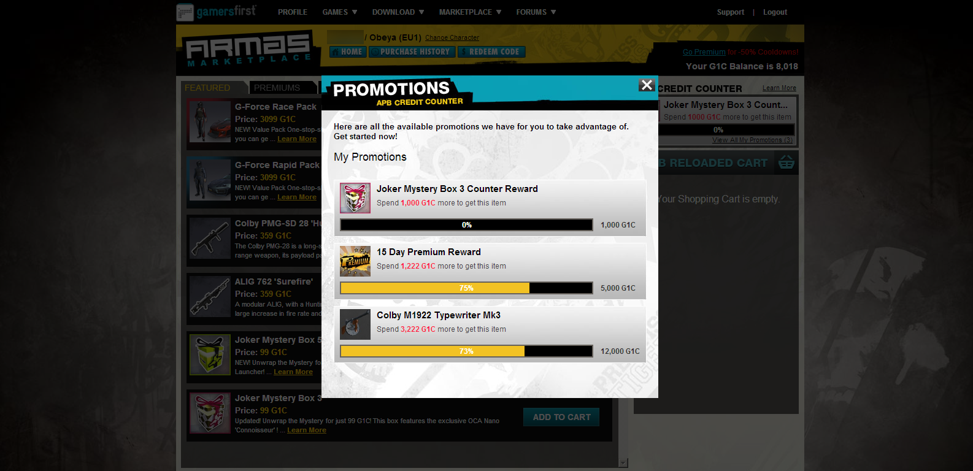Expand the DOWNLOAD dropdown menu

398,12
